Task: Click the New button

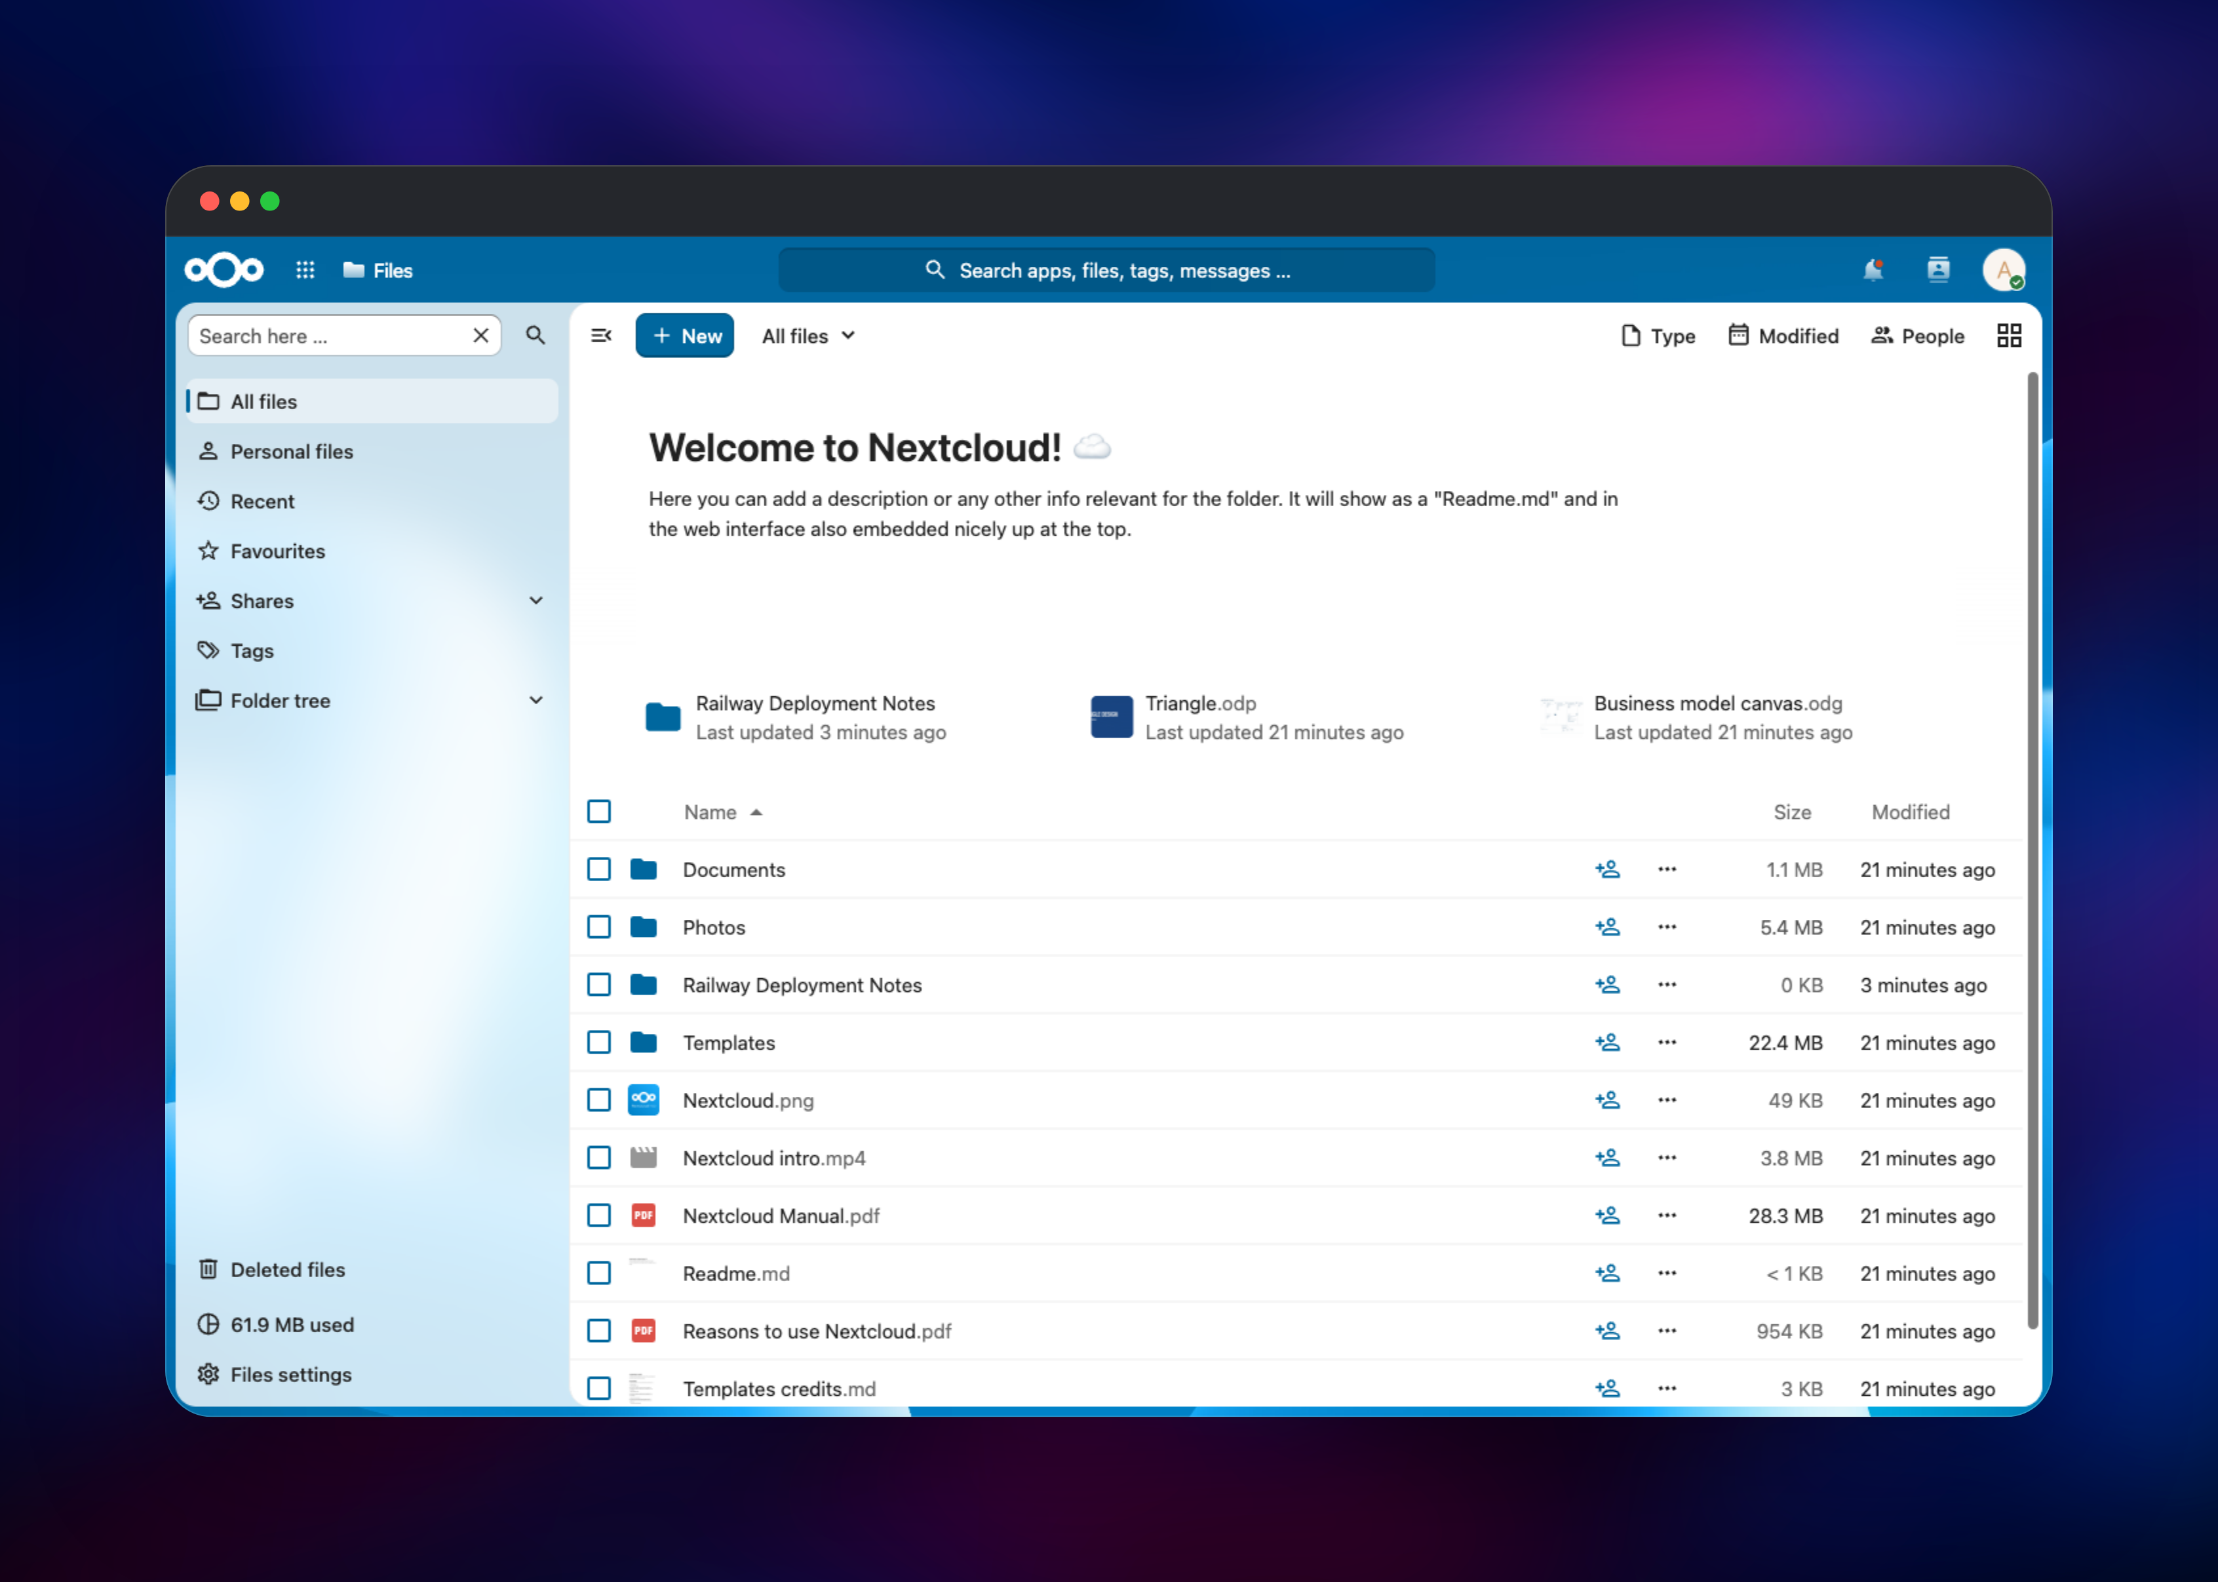Action: click(684, 335)
